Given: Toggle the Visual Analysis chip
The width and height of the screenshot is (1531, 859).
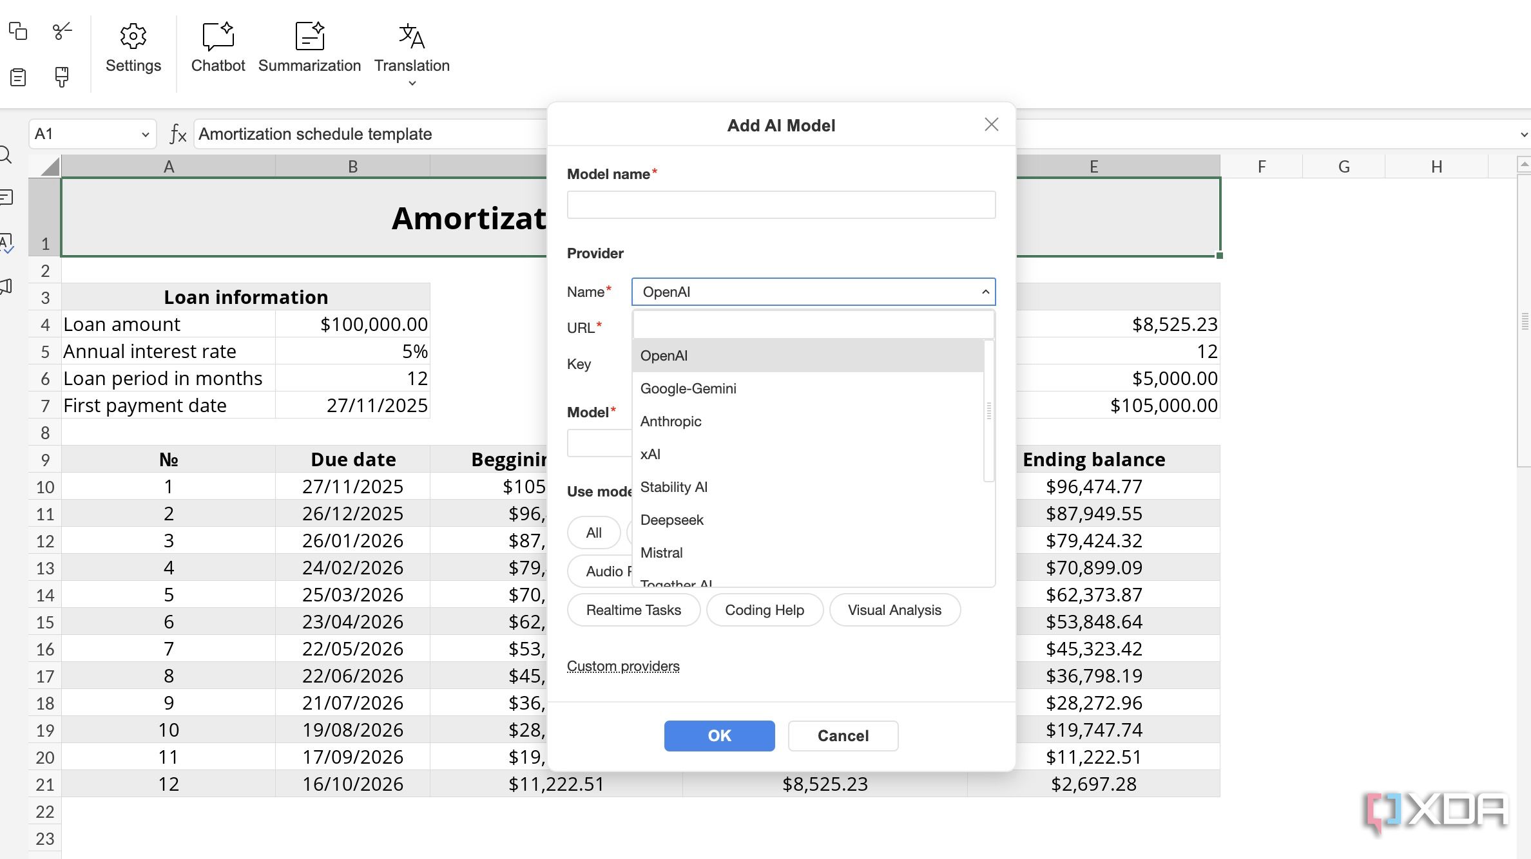Looking at the screenshot, I should [x=894, y=610].
